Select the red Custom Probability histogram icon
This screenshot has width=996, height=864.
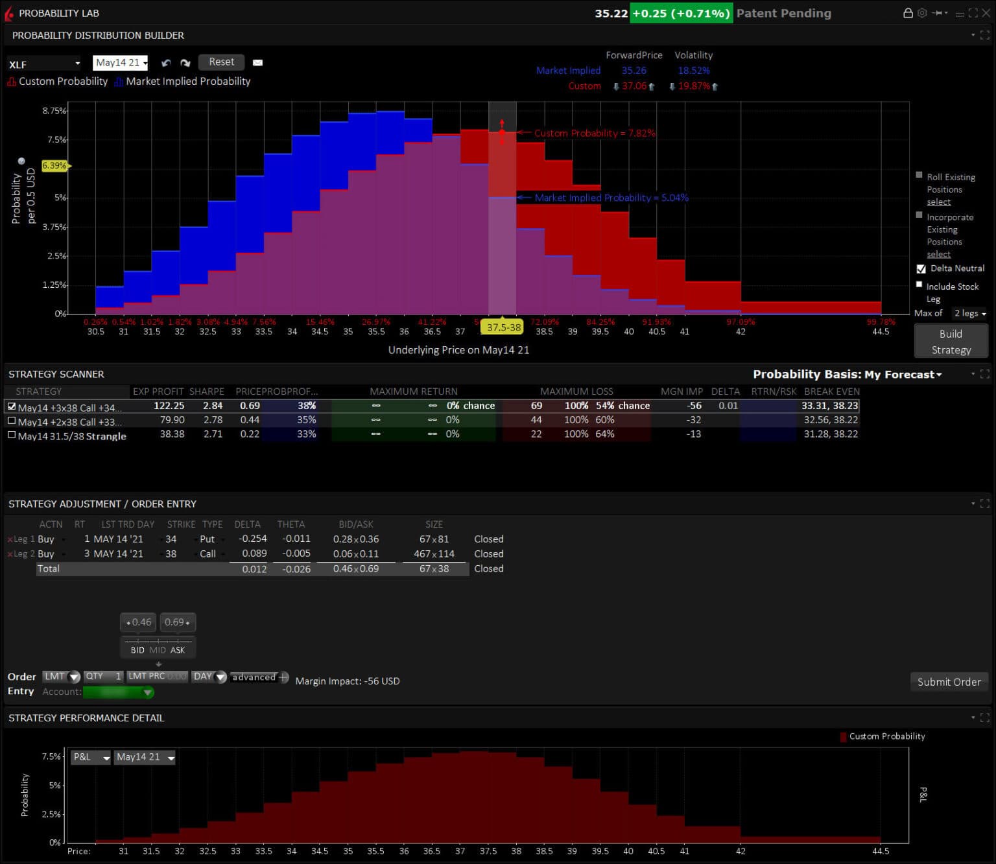click(11, 81)
